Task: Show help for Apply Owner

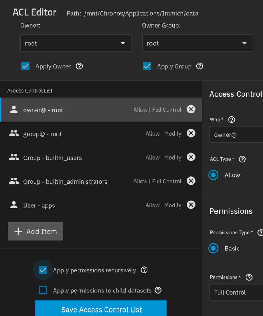Action: click(x=79, y=66)
